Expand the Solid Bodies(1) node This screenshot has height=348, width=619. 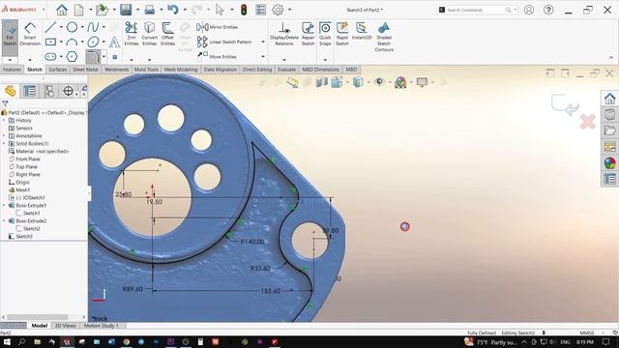coord(4,144)
